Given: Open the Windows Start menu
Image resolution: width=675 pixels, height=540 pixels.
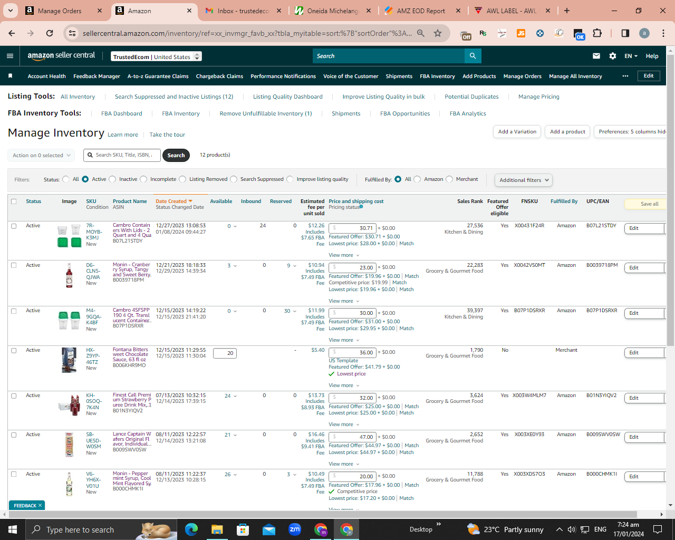Looking at the screenshot, I should (x=13, y=529).
